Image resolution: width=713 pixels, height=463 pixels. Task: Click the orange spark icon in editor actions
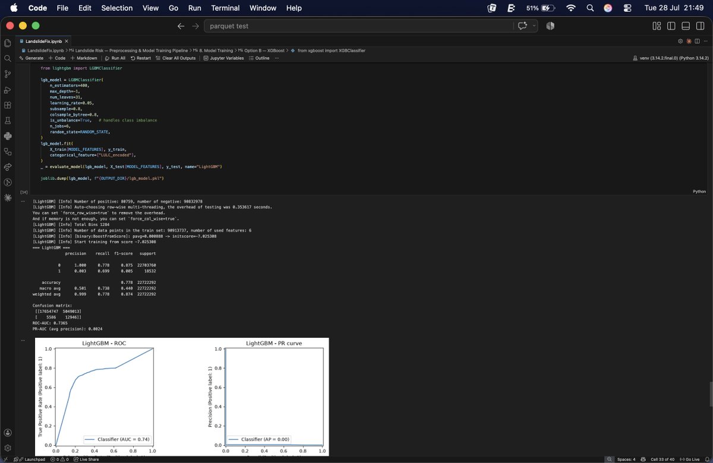pyautogui.click(x=689, y=41)
